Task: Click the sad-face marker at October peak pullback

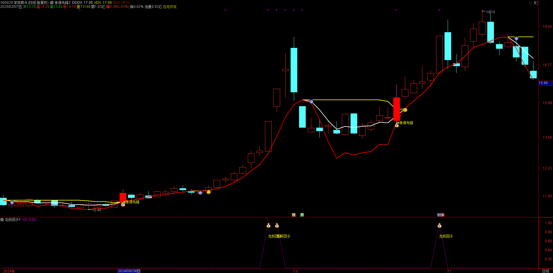Action: pyautogui.click(x=311, y=102)
